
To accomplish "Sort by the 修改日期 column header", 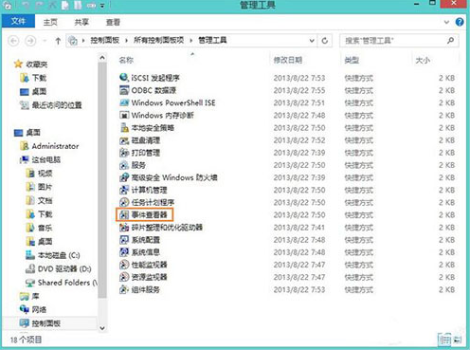I will (288, 60).
